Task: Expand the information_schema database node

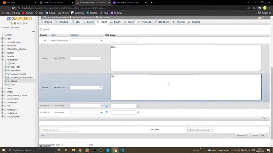Action: tap(3, 49)
